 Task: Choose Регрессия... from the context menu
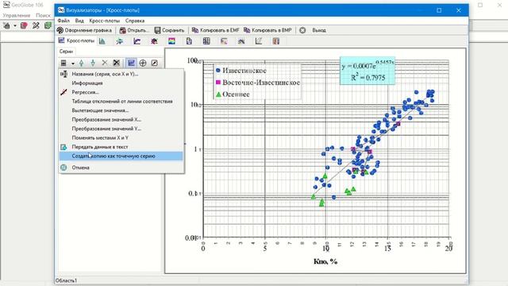pos(121,92)
